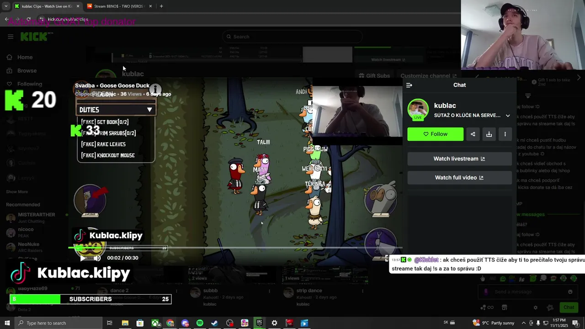
Task: Click Show More under followed channels
Action: 17,192
